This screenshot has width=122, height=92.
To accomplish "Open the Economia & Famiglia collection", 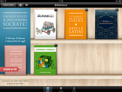I will pyautogui.click(x=45, y=60).
